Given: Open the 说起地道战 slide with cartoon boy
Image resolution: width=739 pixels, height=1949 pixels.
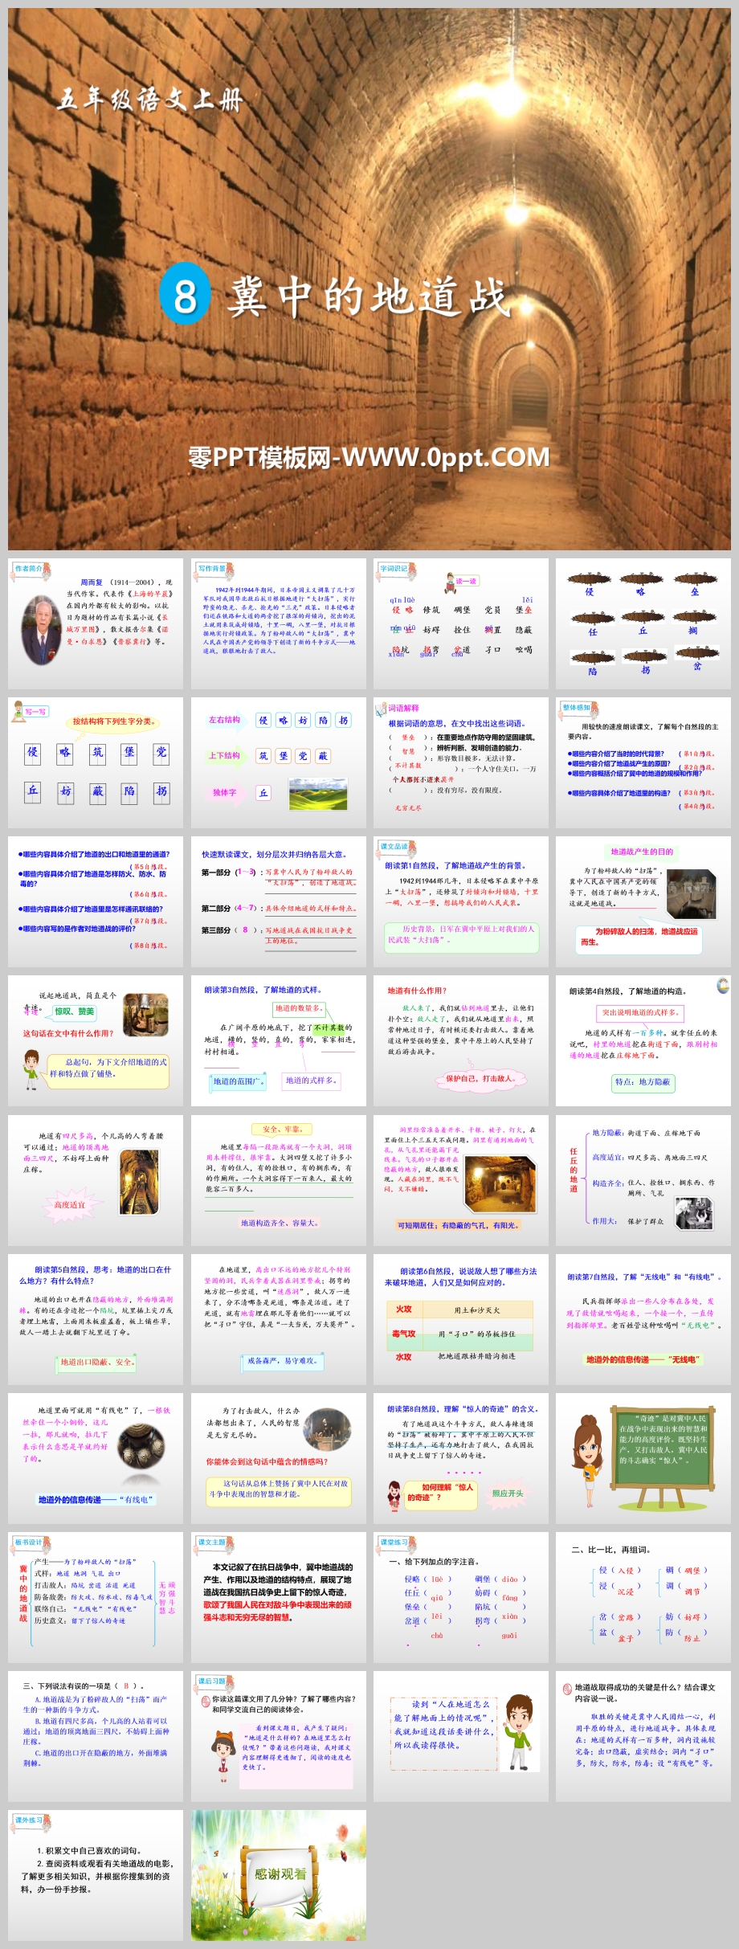Looking at the screenshot, I should 96,1041.
